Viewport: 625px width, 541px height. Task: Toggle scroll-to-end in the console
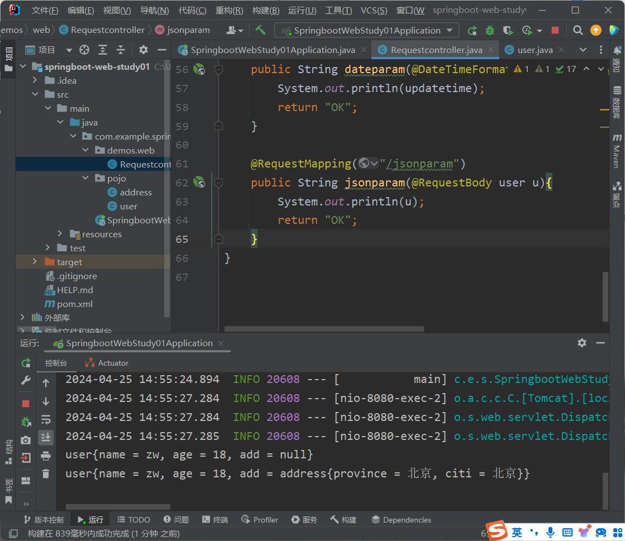46,437
